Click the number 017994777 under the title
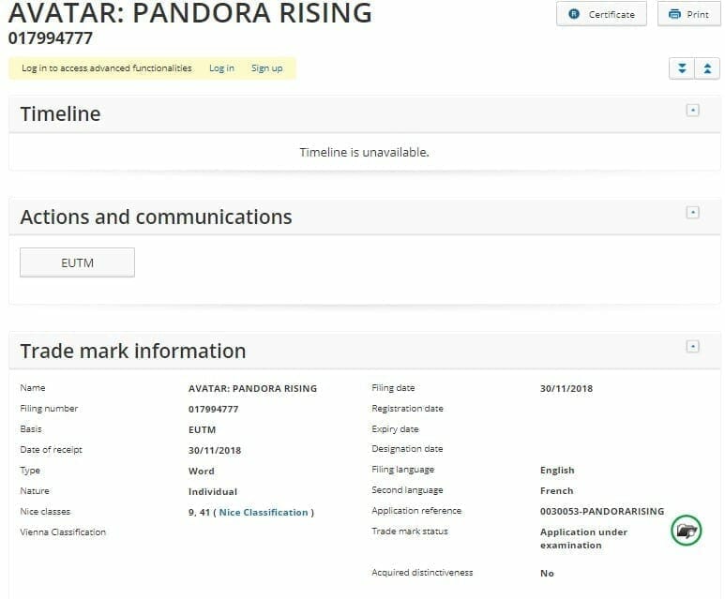This screenshot has height=599, width=725. coord(51,38)
